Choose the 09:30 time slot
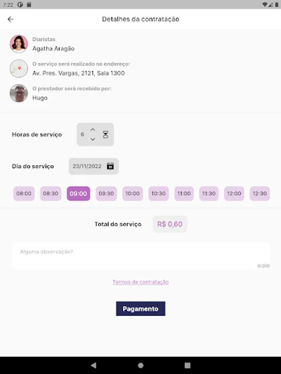Viewport: 281px width, 374px height. tap(106, 194)
